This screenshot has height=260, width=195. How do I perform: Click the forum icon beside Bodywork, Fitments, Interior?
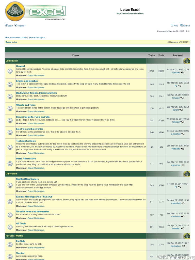point(10,96)
